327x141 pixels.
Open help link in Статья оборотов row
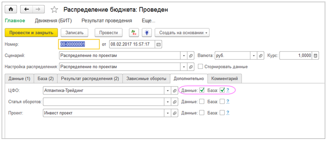[x=228, y=102]
